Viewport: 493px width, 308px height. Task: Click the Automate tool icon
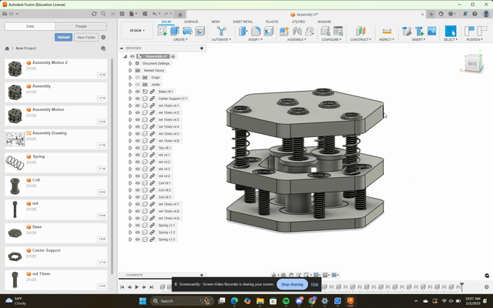pos(222,31)
